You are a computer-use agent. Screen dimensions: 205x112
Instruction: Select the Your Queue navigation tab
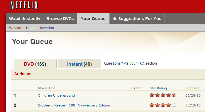pos(93,19)
